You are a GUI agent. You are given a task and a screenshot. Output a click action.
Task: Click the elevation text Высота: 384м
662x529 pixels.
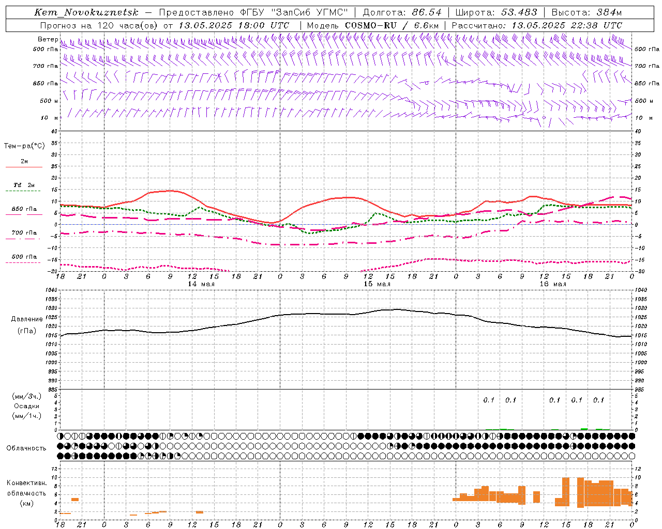586,12
